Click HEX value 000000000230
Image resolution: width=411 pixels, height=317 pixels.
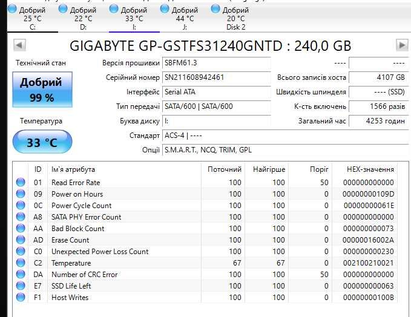tap(368, 252)
